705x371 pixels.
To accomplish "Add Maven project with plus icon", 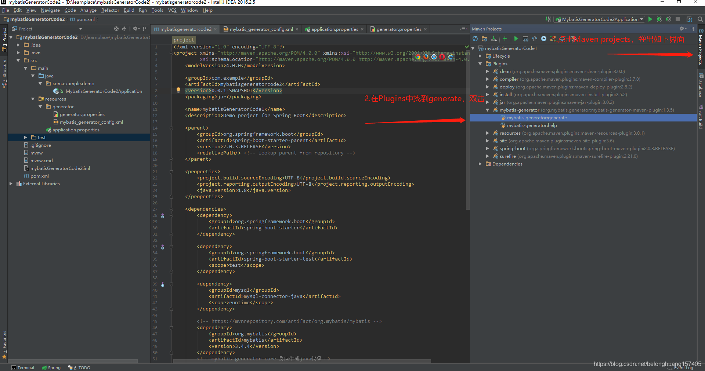I will [x=505, y=39].
